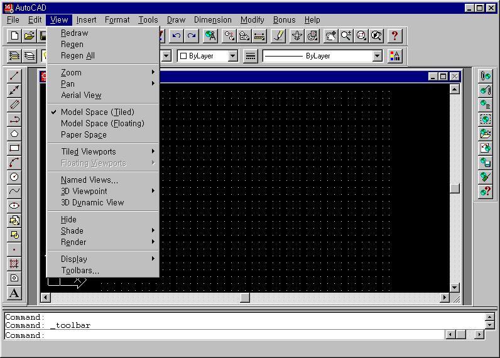Screen dimensions: 500x358
Task: Select the Hatch tool
Action: pyautogui.click(x=14, y=264)
